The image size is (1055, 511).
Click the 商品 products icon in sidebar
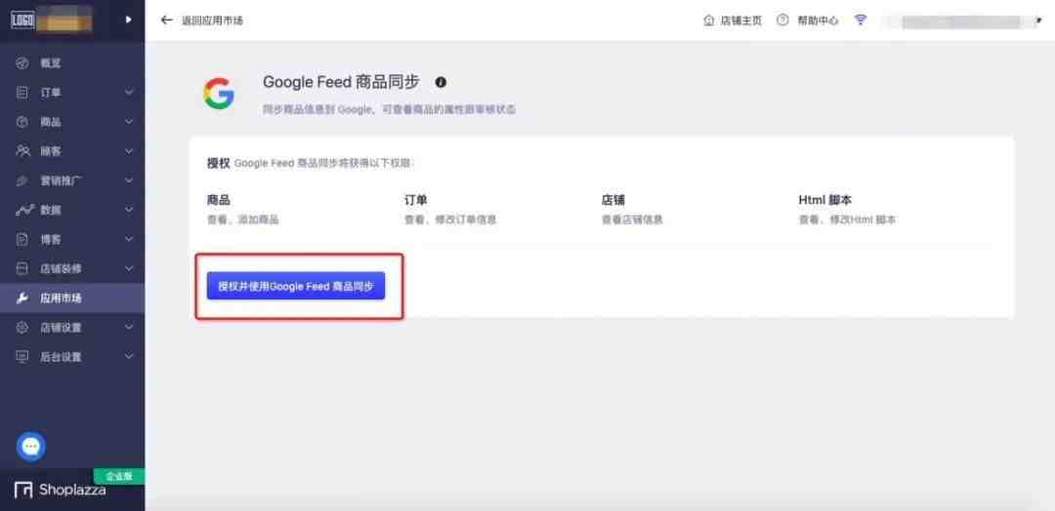point(22,122)
